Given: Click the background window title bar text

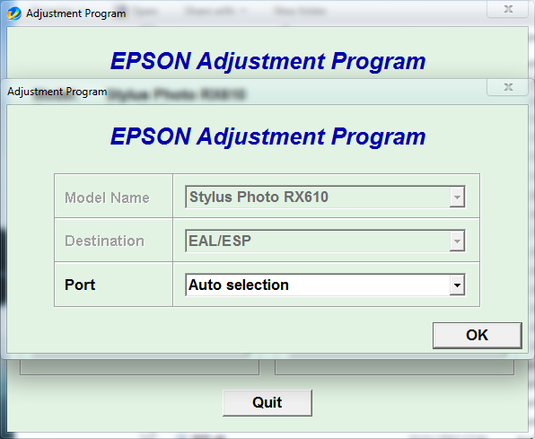Looking at the screenshot, I should click(76, 13).
